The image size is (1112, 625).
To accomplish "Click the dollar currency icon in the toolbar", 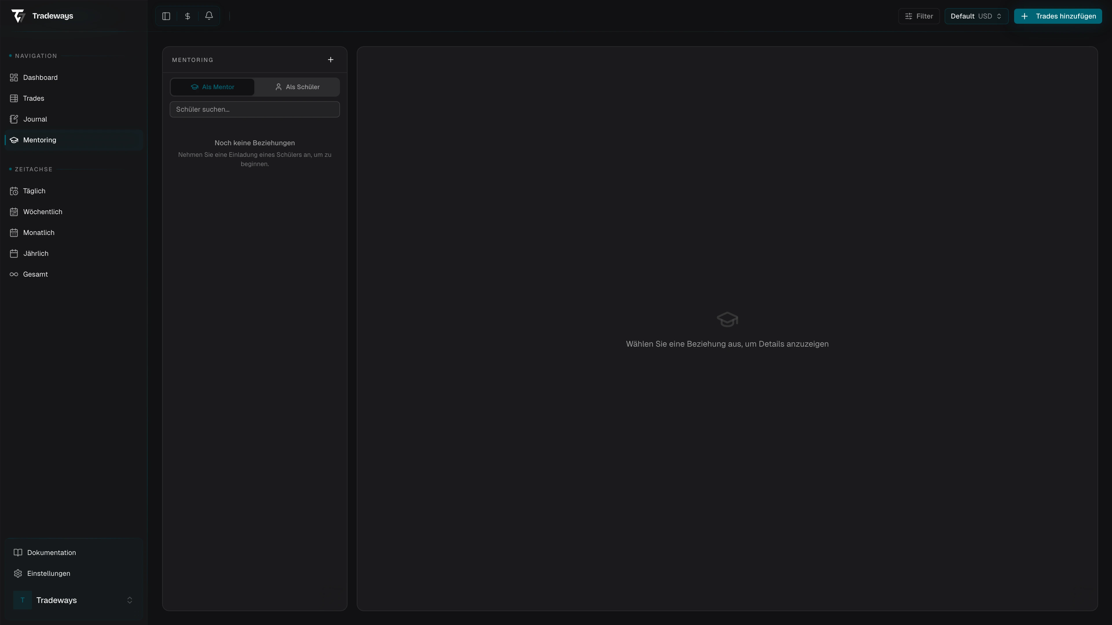I will click(x=187, y=16).
